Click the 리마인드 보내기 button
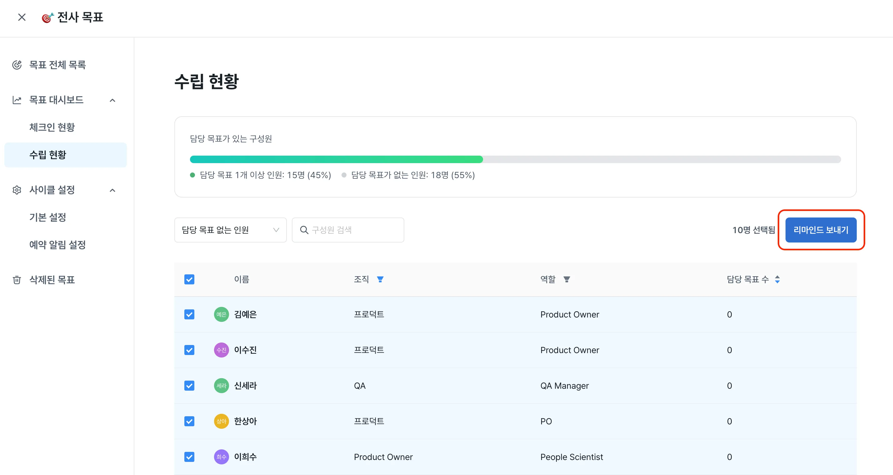This screenshot has height=475, width=893. pyautogui.click(x=821, y=230)
